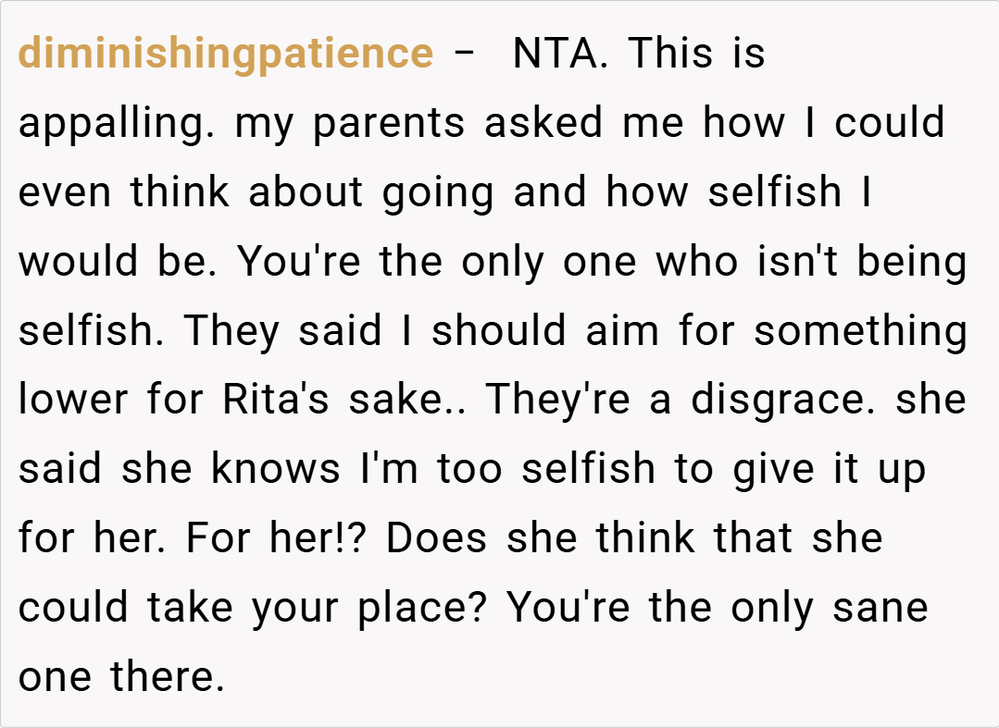Select the word 'parents' in the comment

point(388,123)
